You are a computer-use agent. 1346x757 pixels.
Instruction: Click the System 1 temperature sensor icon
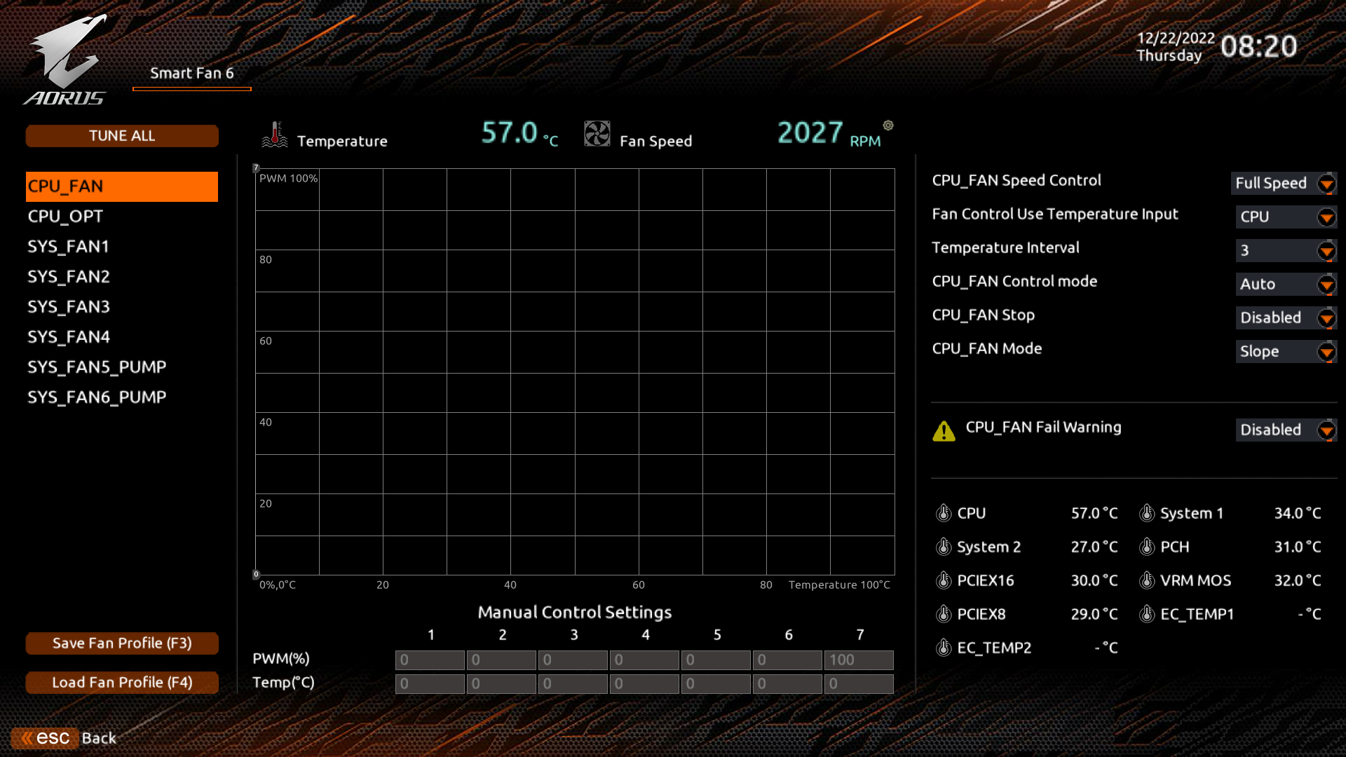tap(1147, 513)
